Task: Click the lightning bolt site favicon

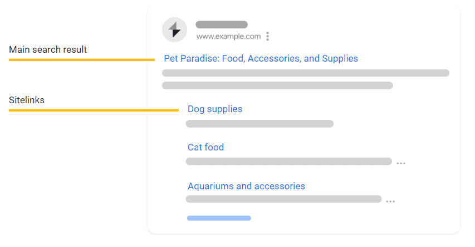Action: pyautogui.click(x=174, y=29)
